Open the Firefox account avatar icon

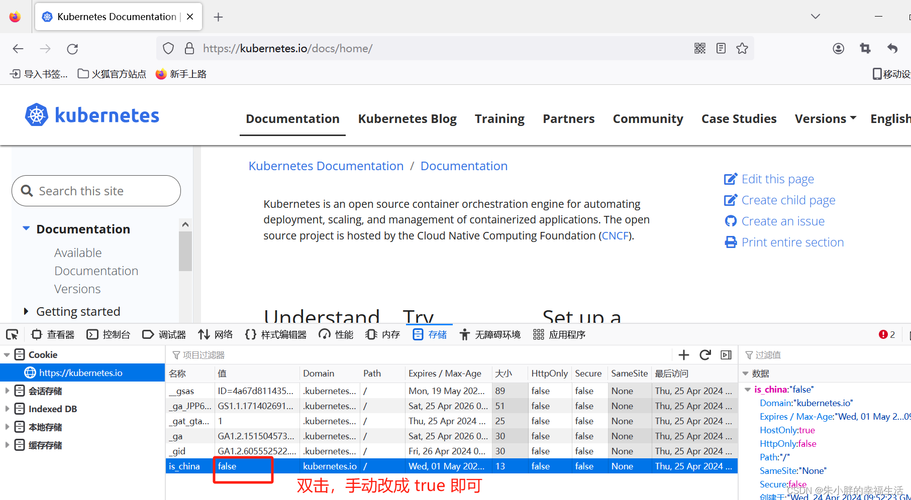(x=838, y=48)
